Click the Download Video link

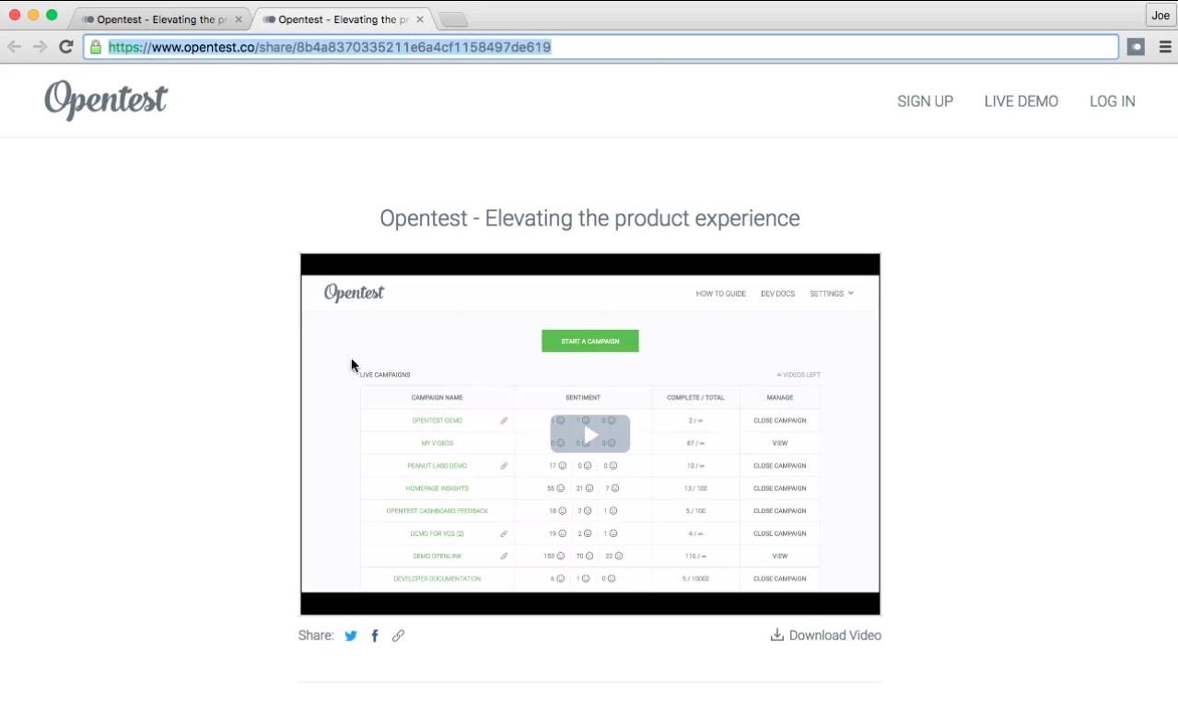coord(826,636)
